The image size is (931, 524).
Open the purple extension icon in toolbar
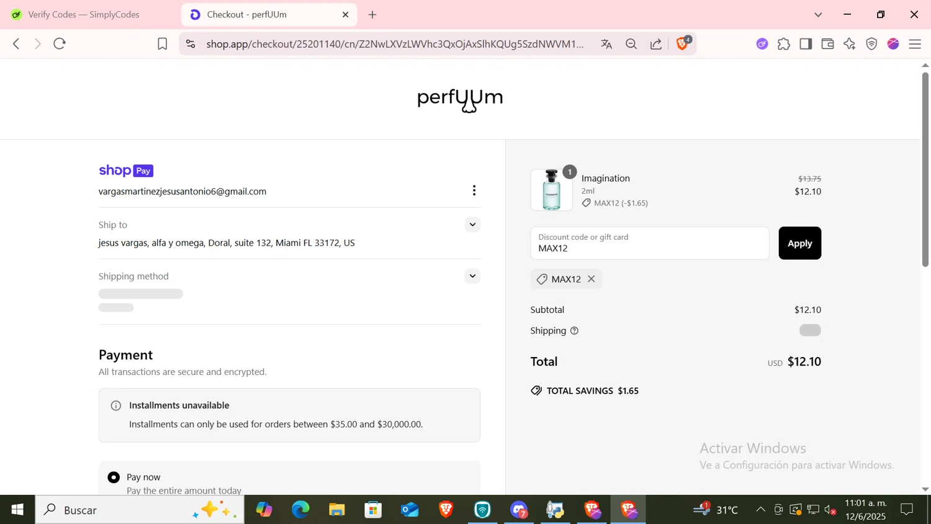pos(762,44)
